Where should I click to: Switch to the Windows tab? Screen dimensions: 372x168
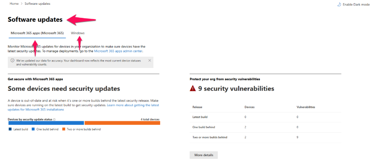click(77, 33)
